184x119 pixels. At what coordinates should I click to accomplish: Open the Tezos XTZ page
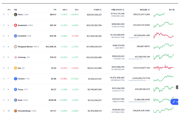(x=23, y=90)
